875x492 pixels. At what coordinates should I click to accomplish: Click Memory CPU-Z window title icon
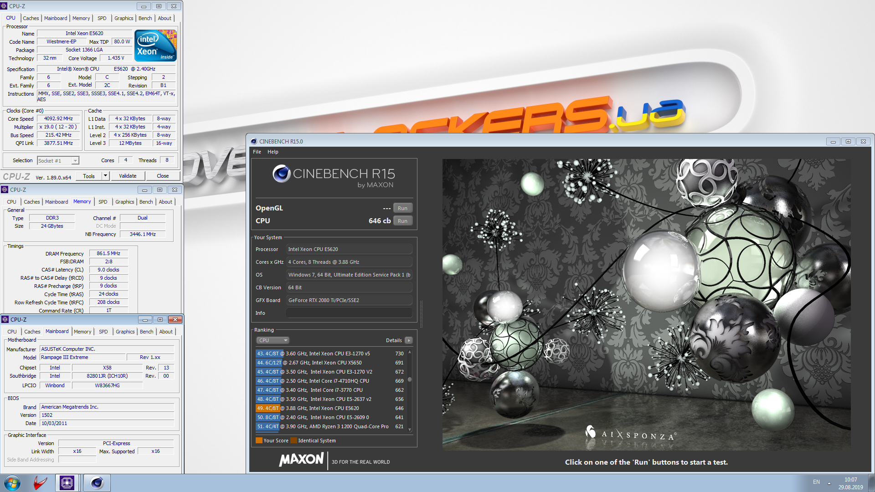click(5, 190)
